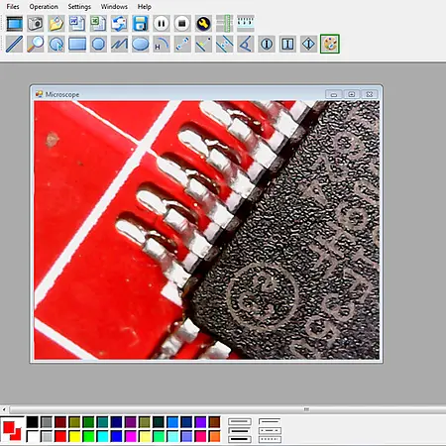The height and width of the screenshot is (446, 446).
Task: Pause the live microscope video
Action: (x=162, y=24)
